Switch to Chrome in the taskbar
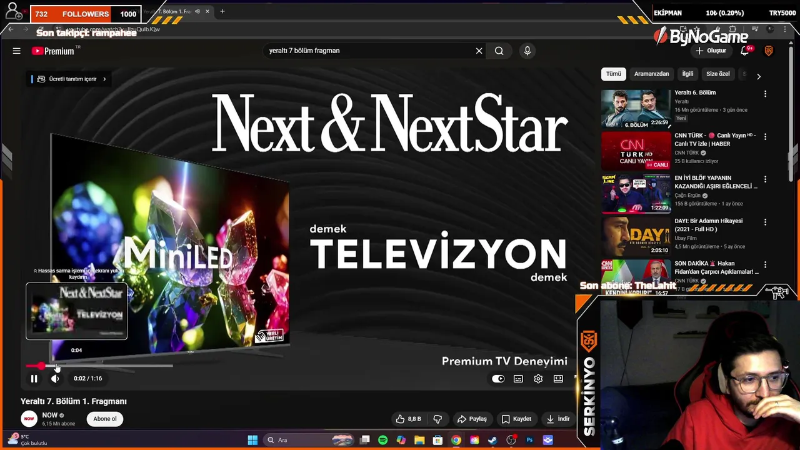 [456, 440]
